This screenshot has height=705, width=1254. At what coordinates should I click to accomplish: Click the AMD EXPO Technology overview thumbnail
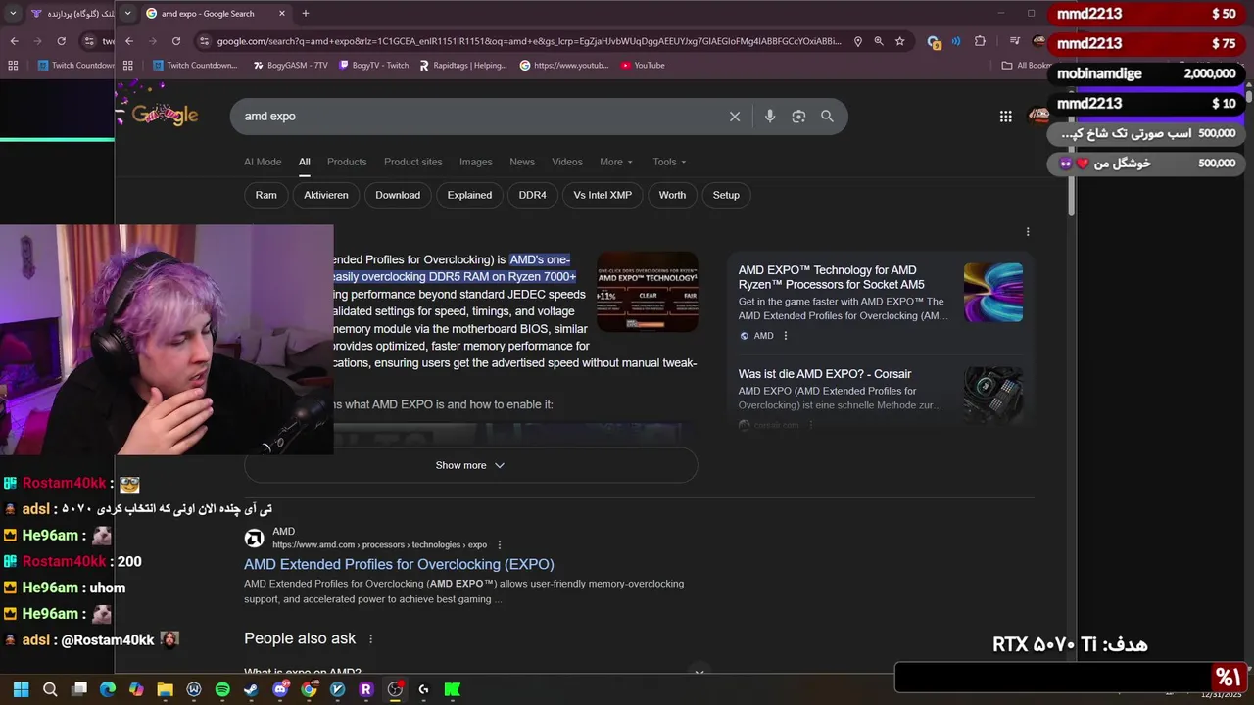[x=648, y=293]
